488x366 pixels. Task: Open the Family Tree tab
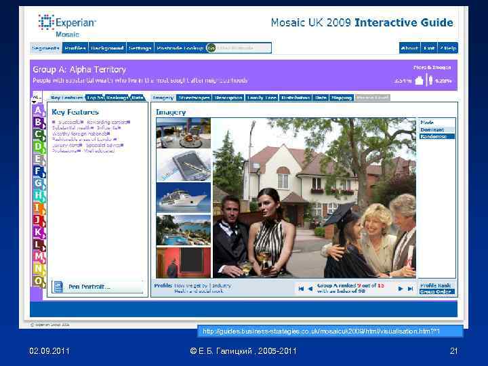point(262,98)
